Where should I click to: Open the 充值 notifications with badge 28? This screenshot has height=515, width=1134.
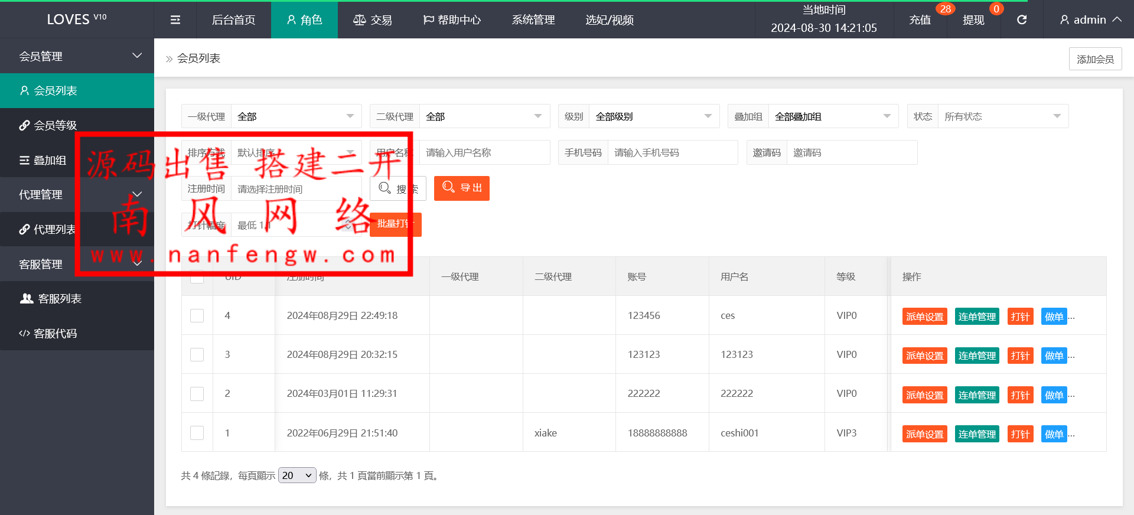(920, 20)
